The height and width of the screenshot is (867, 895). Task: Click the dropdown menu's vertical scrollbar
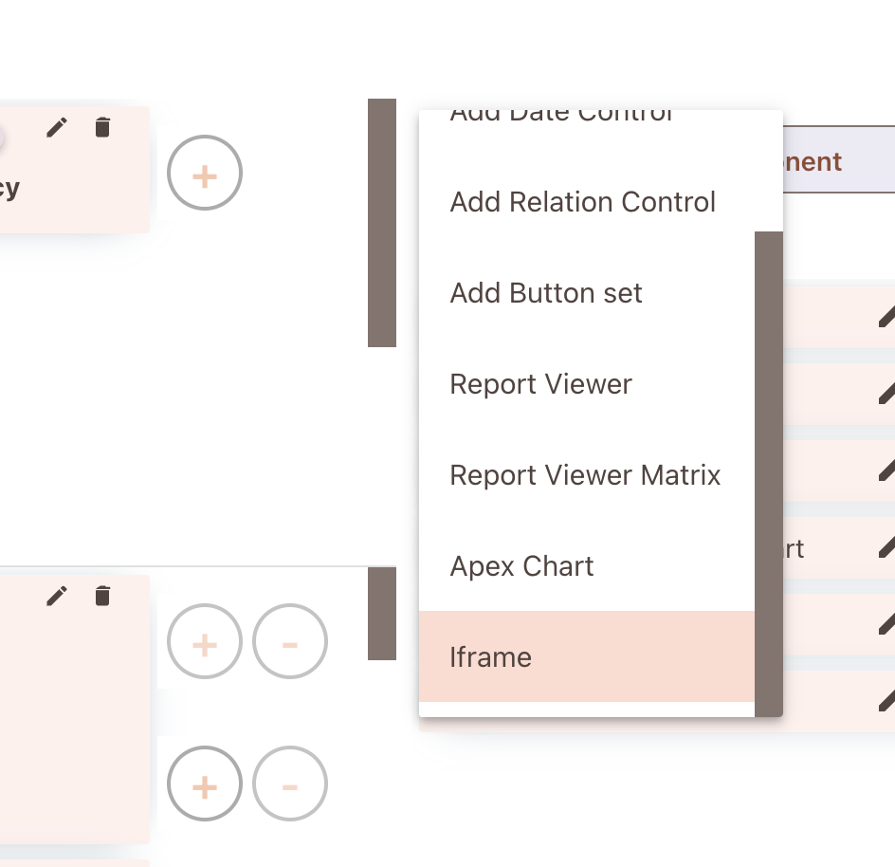pos(769,474)
